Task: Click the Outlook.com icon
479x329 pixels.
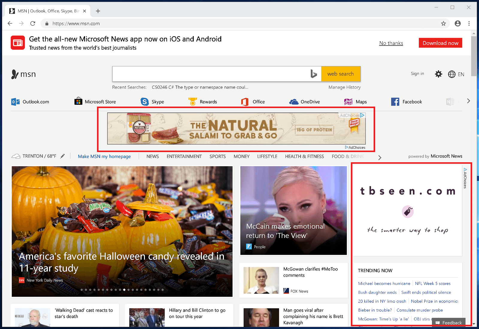Action: pos(15,101)
